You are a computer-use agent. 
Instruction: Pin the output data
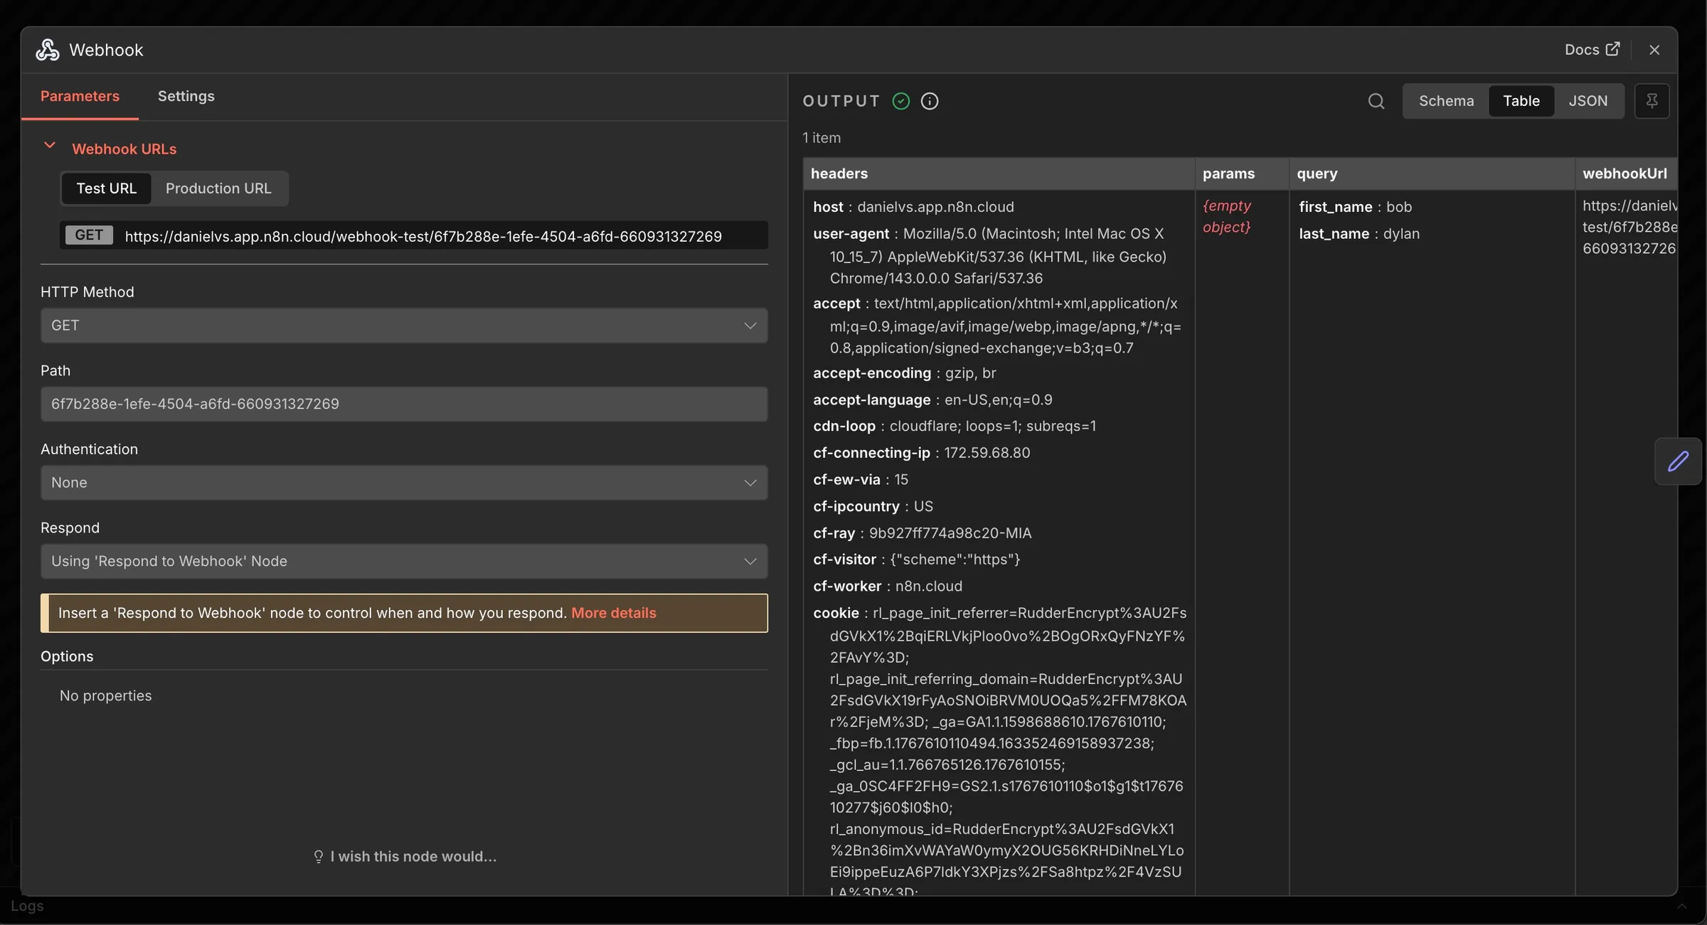click(1652, 101)
